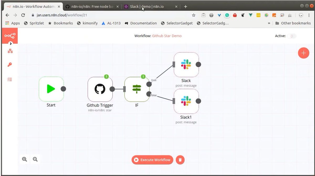Image resolution: width=315 pixels, height=176 pixels.
Task: Close the Slack demo tab
Action: (x=176, y=7)
